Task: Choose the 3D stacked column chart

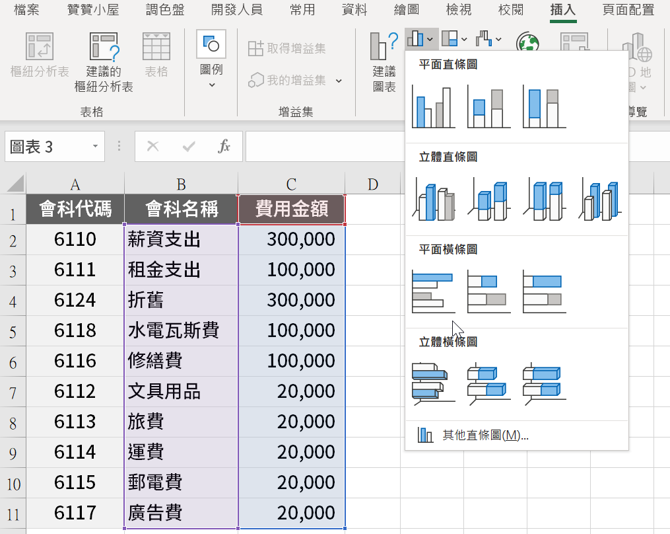Action: pyautogui.click(x=489, y=200)
